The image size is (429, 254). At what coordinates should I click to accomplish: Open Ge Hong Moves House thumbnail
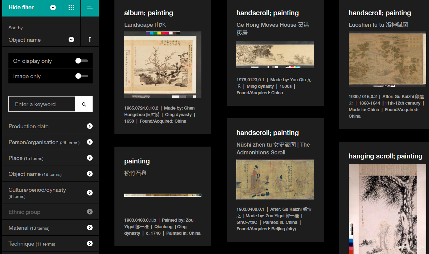[x=275, y=55]
